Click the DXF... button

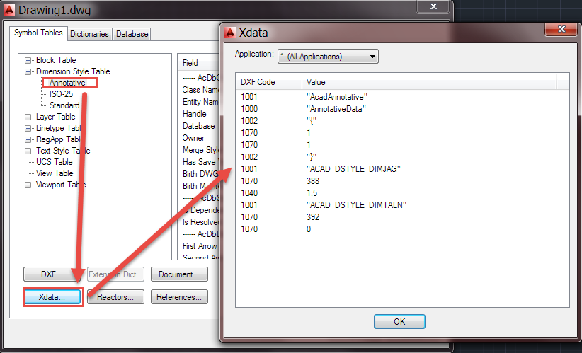(x=52, y=274)
